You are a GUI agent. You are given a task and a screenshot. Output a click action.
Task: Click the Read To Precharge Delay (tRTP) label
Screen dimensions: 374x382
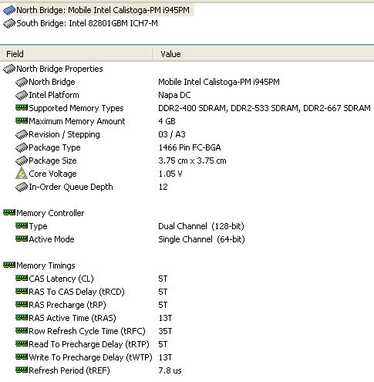[x=89, y=344]
